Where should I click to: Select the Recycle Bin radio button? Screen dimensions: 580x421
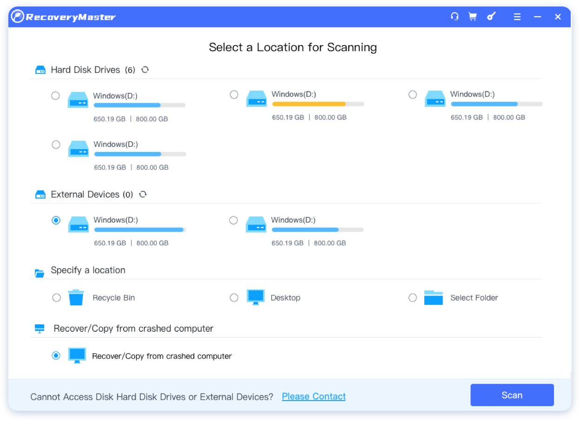(56, 298)
